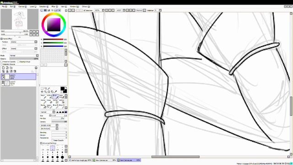Enable Selection Source checkbox
Viewport: 293px width, 165px height.
point(1,64)
